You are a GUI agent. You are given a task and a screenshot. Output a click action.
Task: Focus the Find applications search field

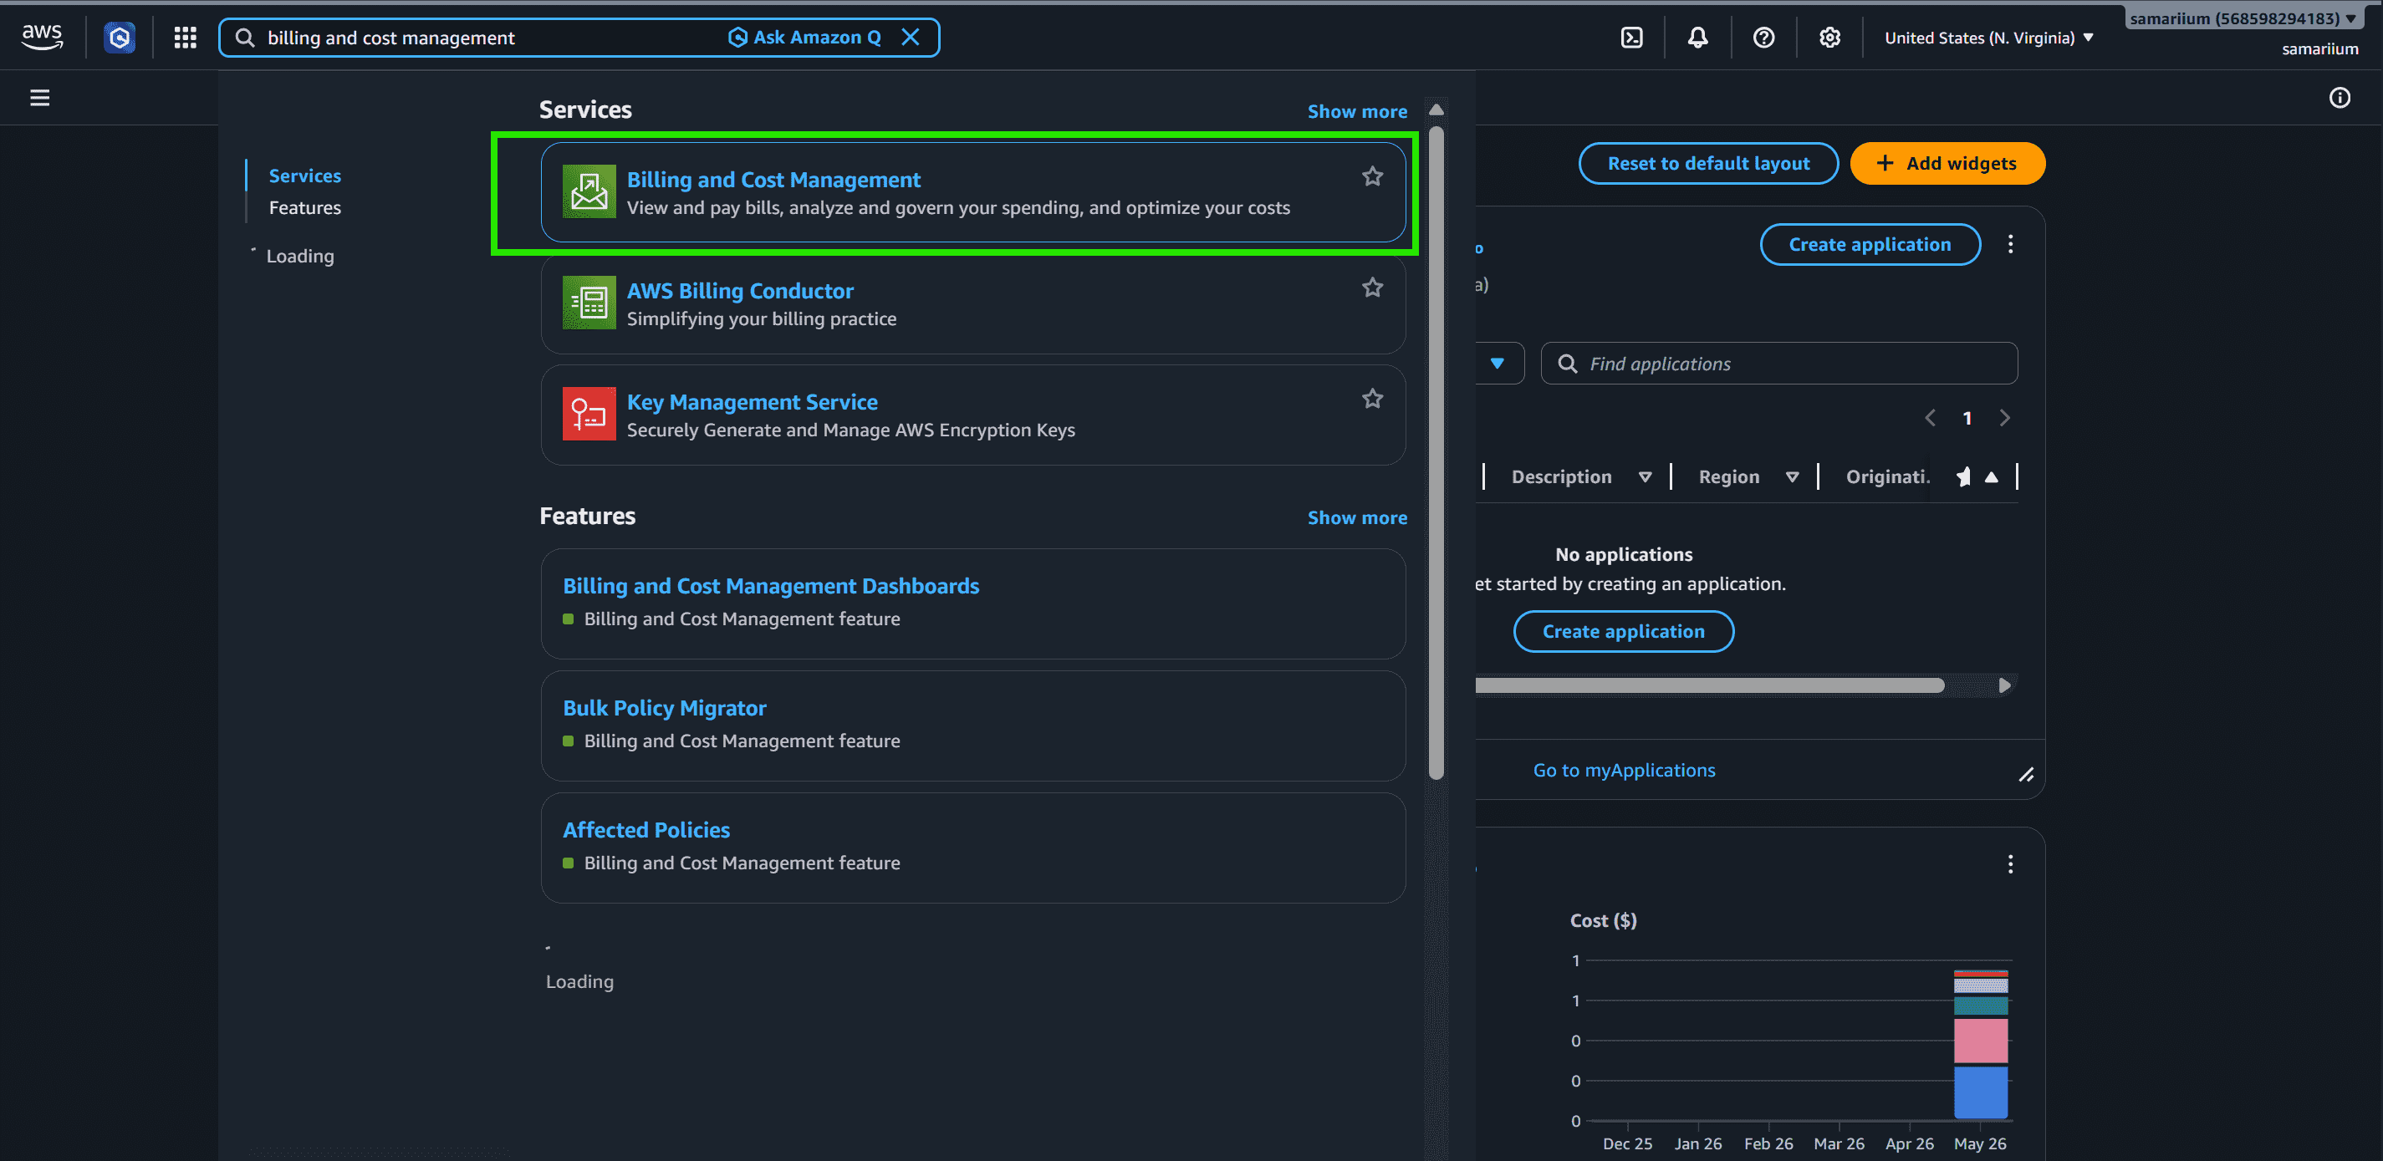coord(1779,364)
